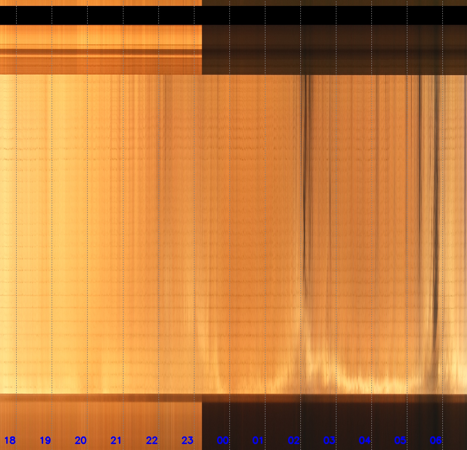Select the 03 hour label
Screen dimensions: 467x450
[329, 440]
